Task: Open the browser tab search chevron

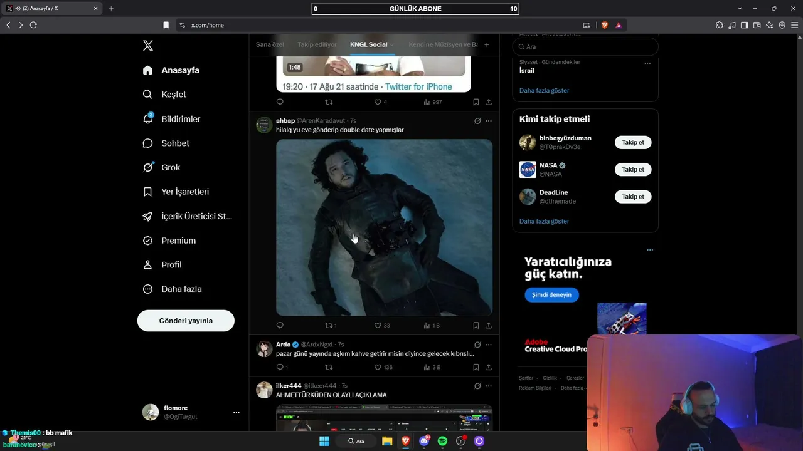Action: pyautogui.click(x=740, y=8)
